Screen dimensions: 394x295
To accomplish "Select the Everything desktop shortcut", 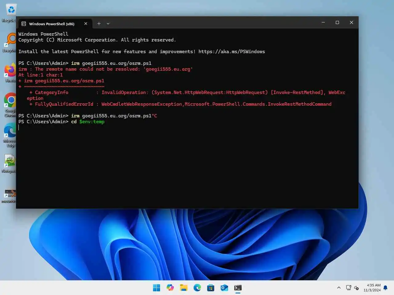I will [10, 42].
